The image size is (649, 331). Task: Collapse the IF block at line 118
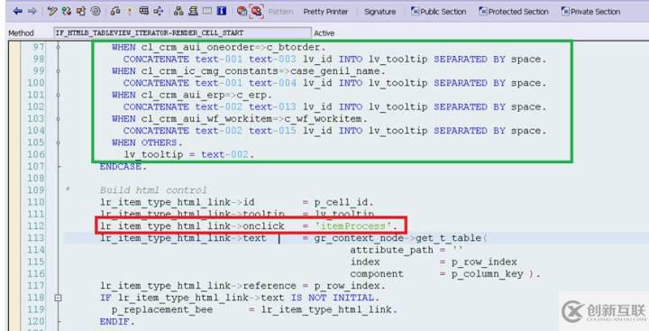click(x=58, y=298)
